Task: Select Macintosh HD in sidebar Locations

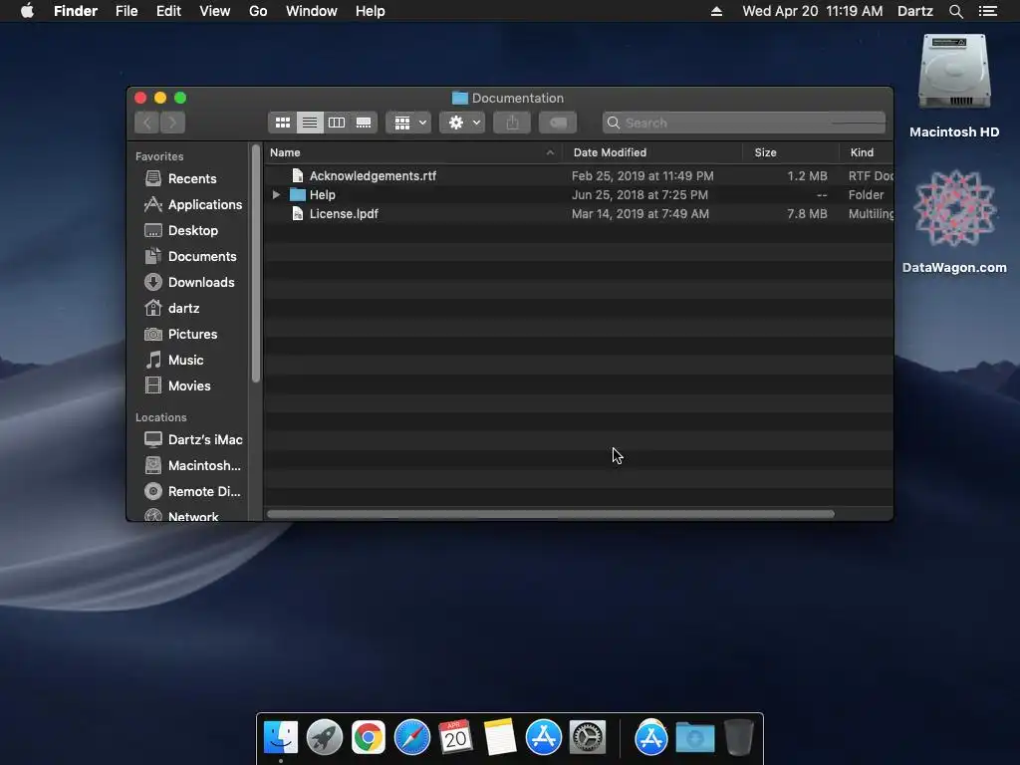Action: (192, 466)
